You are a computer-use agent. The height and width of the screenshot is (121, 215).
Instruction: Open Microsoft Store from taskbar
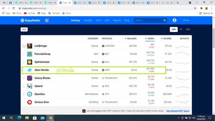point(35,118)
